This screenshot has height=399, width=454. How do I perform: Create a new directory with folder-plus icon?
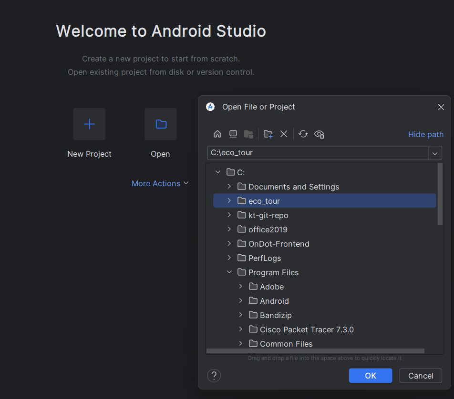tap(268, 134)
